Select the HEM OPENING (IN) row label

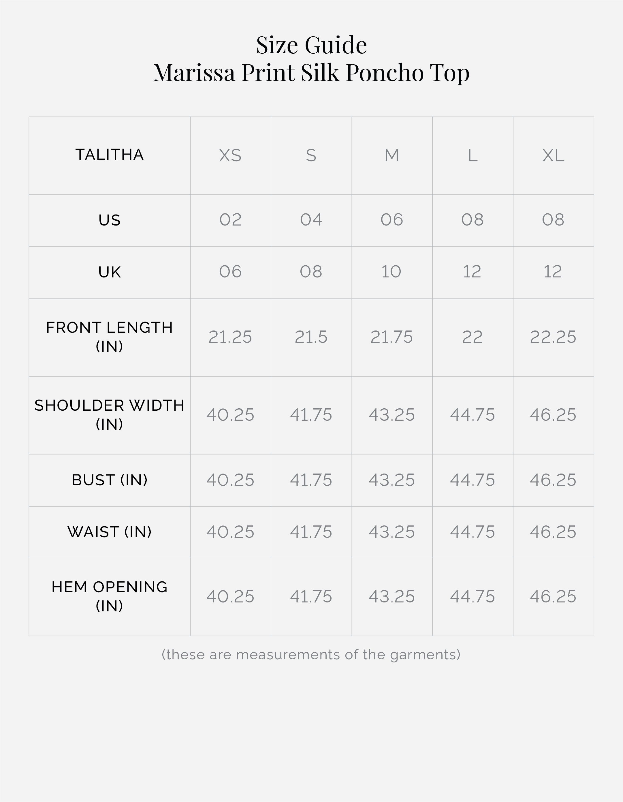tap(109, 596)
